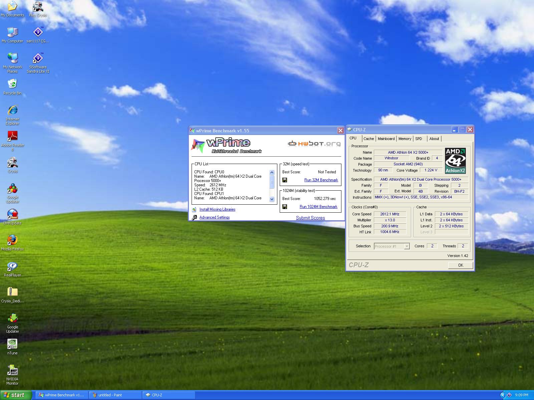Switch to untitled - Paint taskbar button
This screenshot has width=534, height=400.
tap(115, 395)
